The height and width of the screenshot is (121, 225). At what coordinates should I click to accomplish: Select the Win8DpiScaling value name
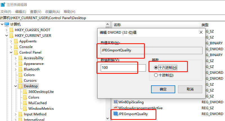(x=131, y=102)
